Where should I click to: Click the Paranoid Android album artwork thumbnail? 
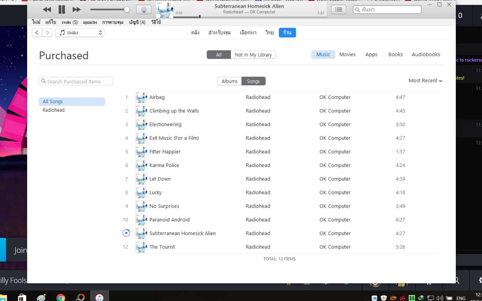coord(141,220)
